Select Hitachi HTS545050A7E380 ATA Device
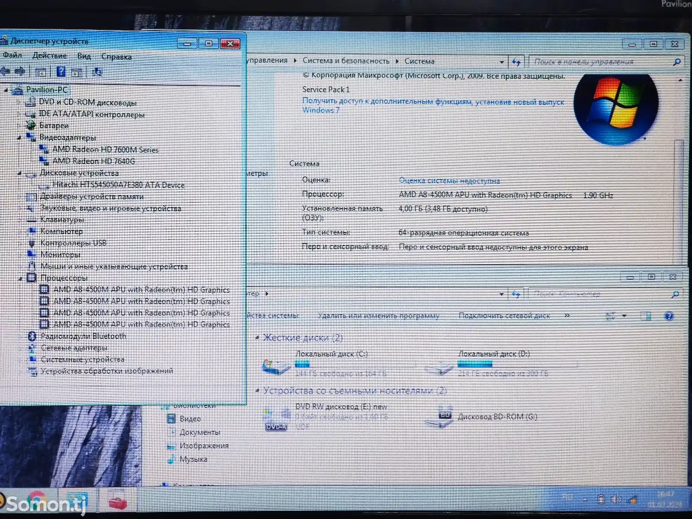This screenshot has width=692, height=519. click(x=119, y=185)
